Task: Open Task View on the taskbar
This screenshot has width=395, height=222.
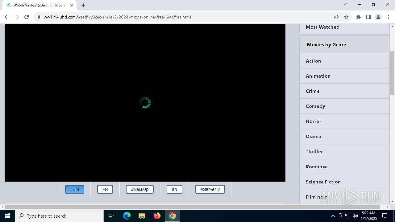Action: pyautogui.click(x=111, y=216)
